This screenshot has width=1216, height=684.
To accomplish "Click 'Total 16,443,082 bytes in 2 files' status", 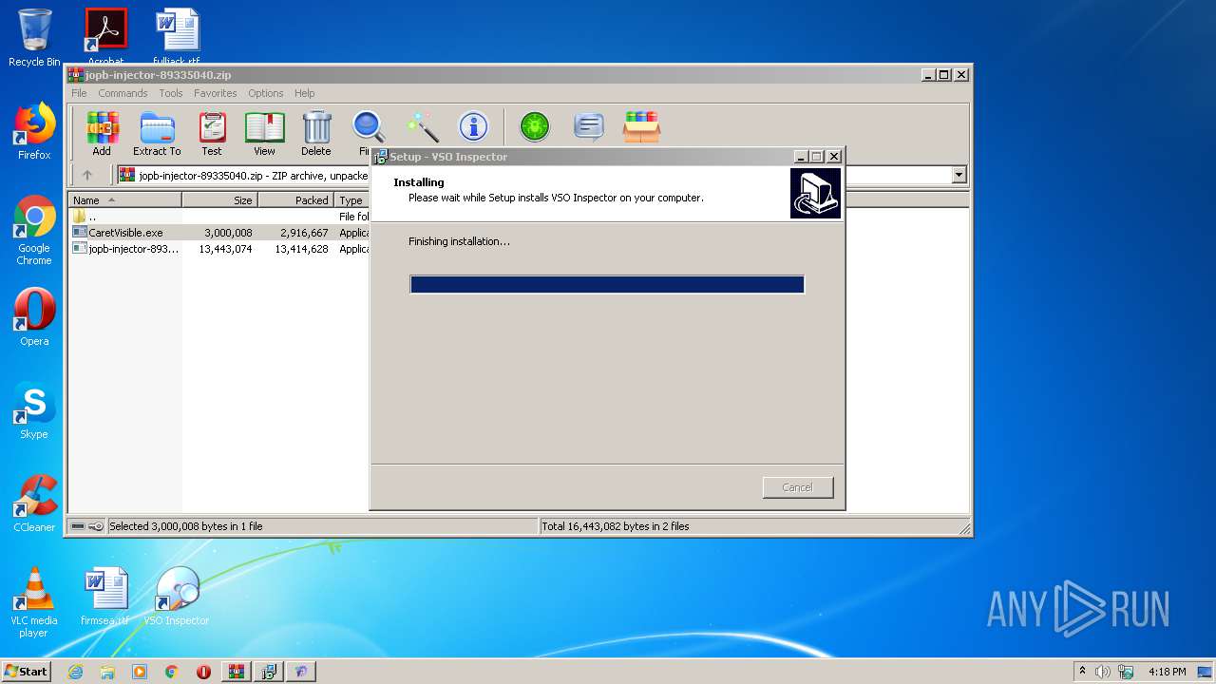I will [616, 526].
